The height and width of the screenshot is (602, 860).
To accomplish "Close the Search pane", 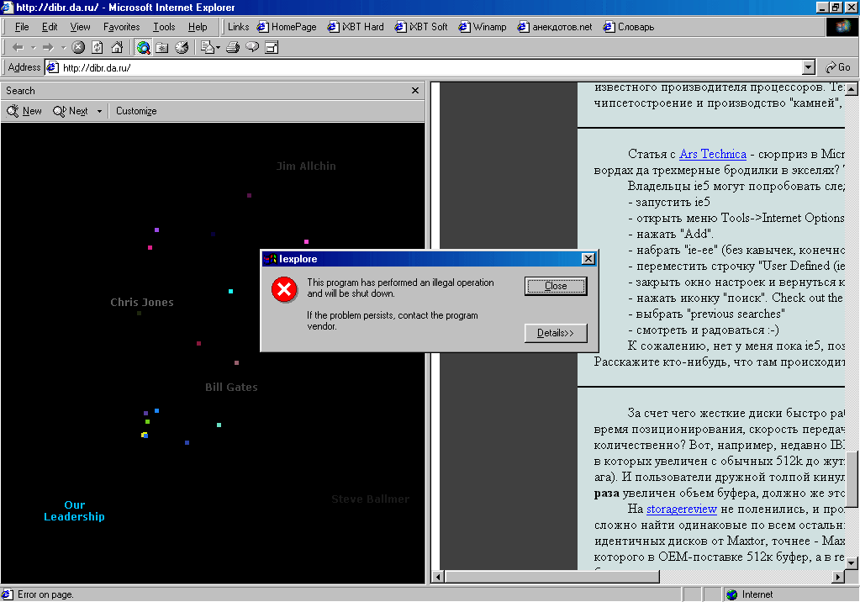I will point(415,91).
